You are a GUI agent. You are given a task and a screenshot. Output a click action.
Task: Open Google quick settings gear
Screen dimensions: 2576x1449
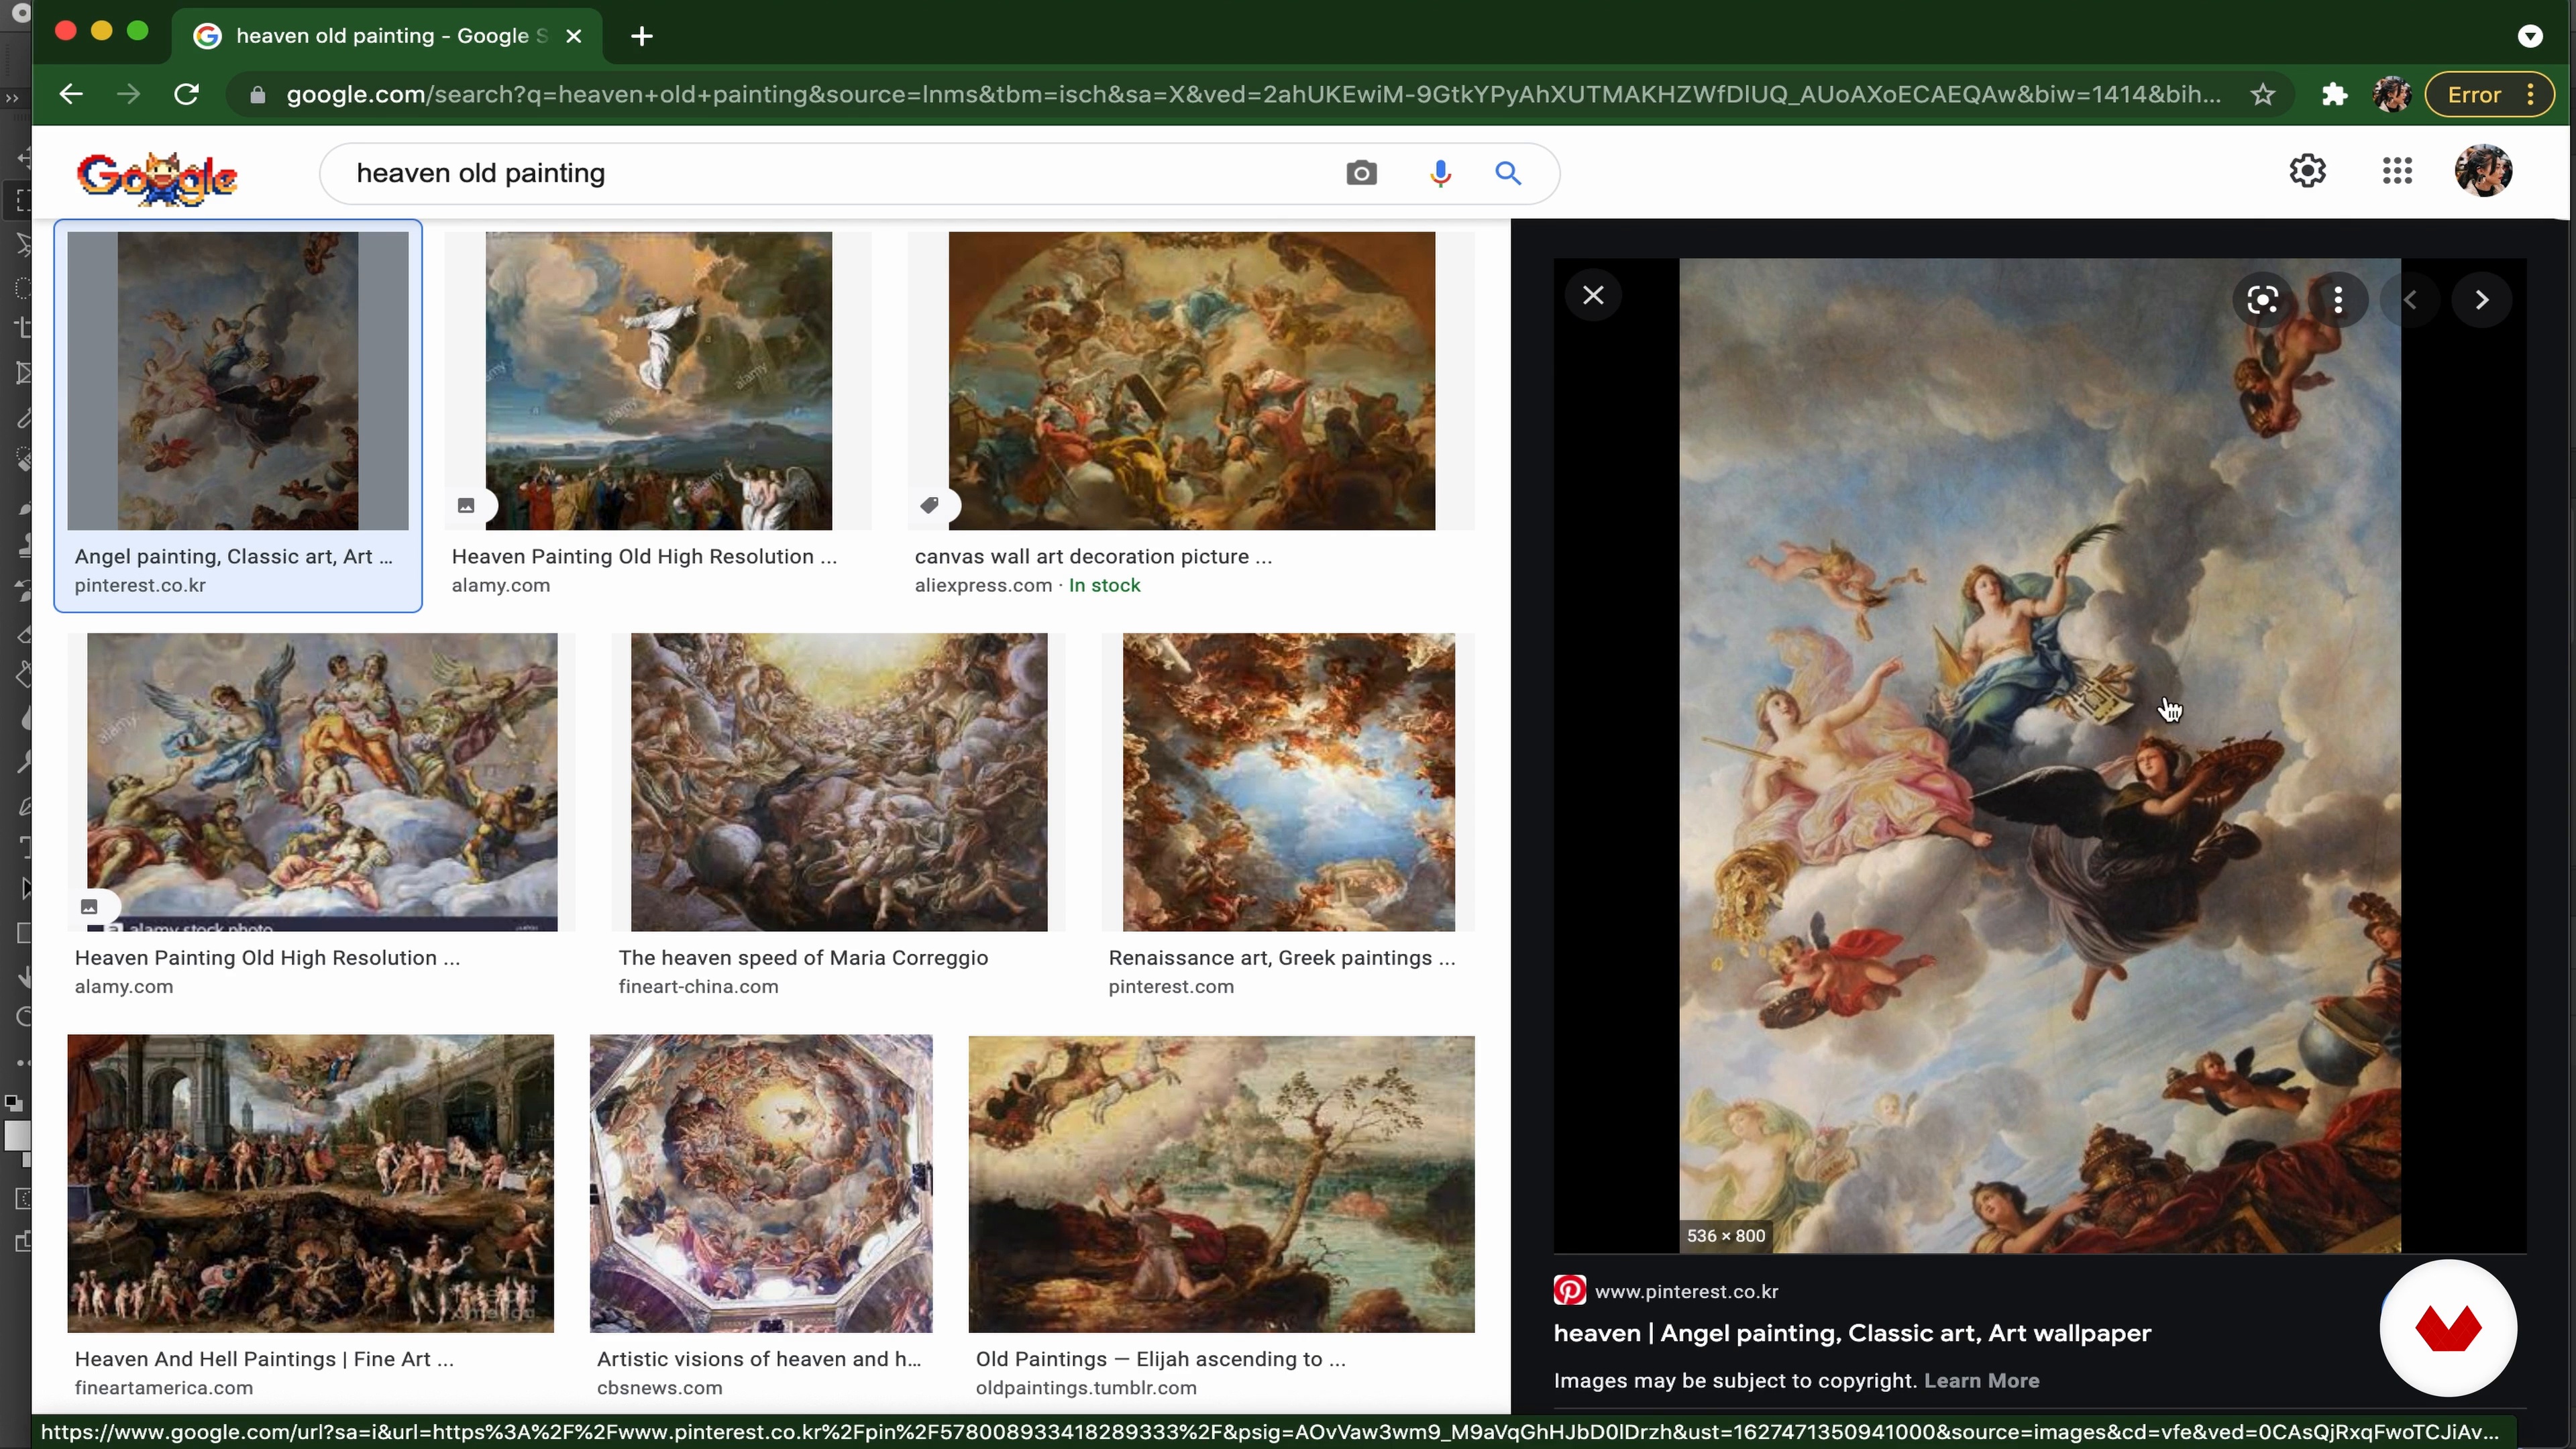pos(2308,170)
